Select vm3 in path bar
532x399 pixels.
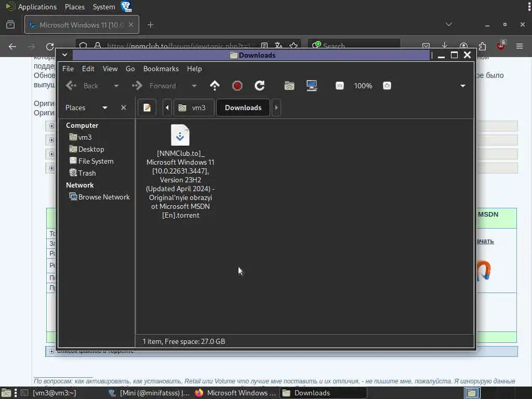click(x=194, y=108)
